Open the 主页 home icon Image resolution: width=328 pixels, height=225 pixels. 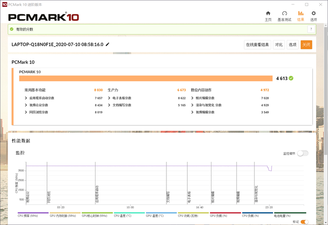(268, 14)
